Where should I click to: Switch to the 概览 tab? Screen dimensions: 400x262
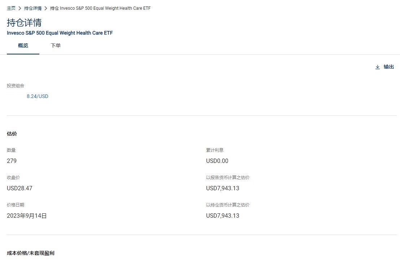coord(23,45)
